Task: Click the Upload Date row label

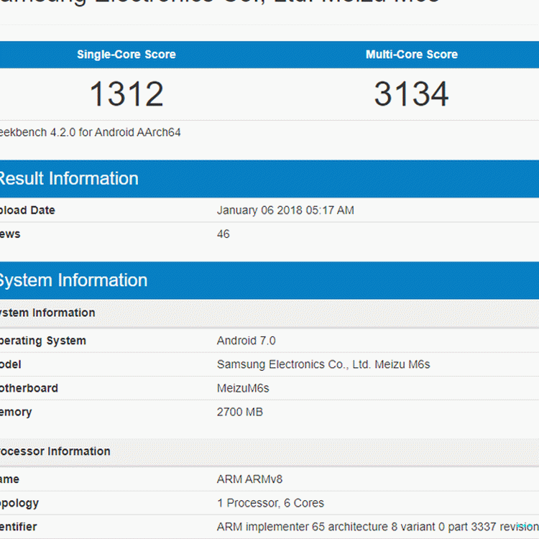Action: pos(27,210)
